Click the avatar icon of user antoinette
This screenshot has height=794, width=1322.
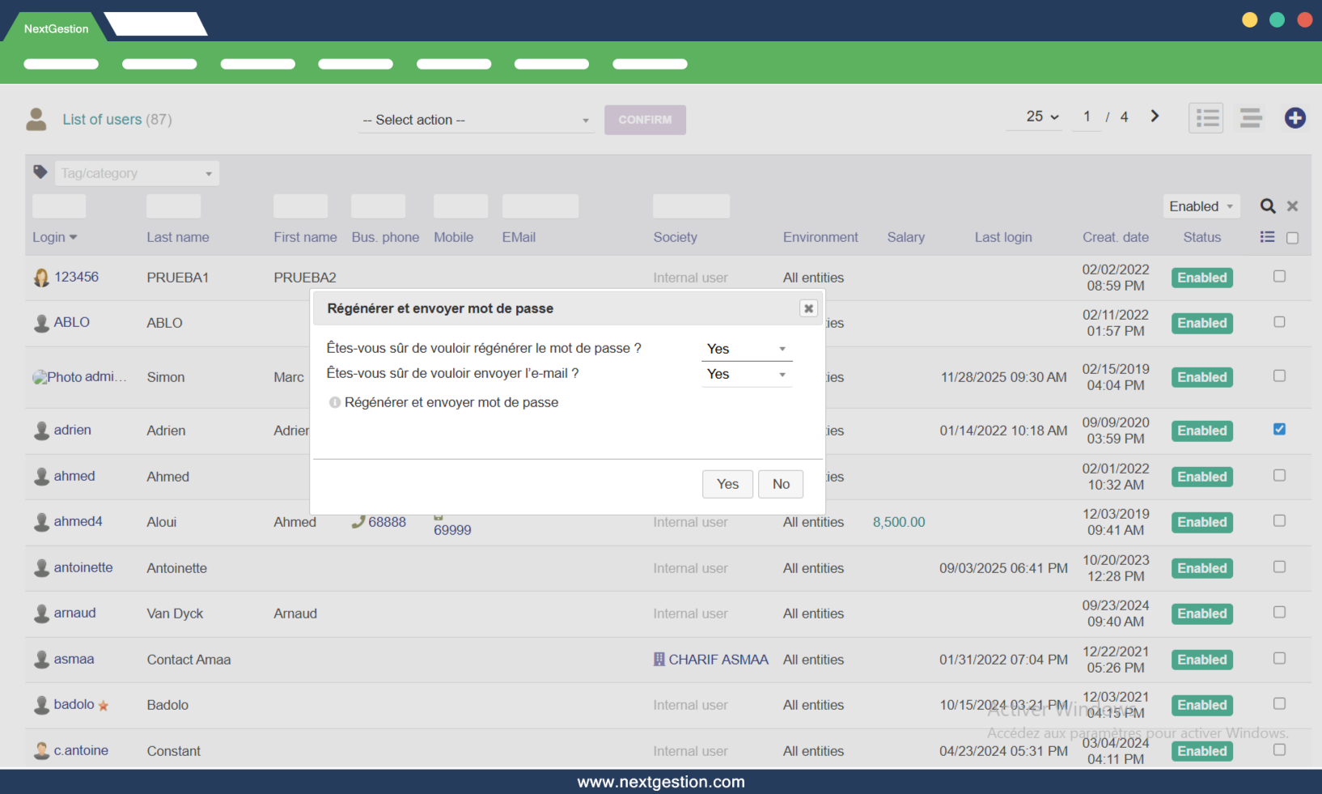[x=41, y=568]
